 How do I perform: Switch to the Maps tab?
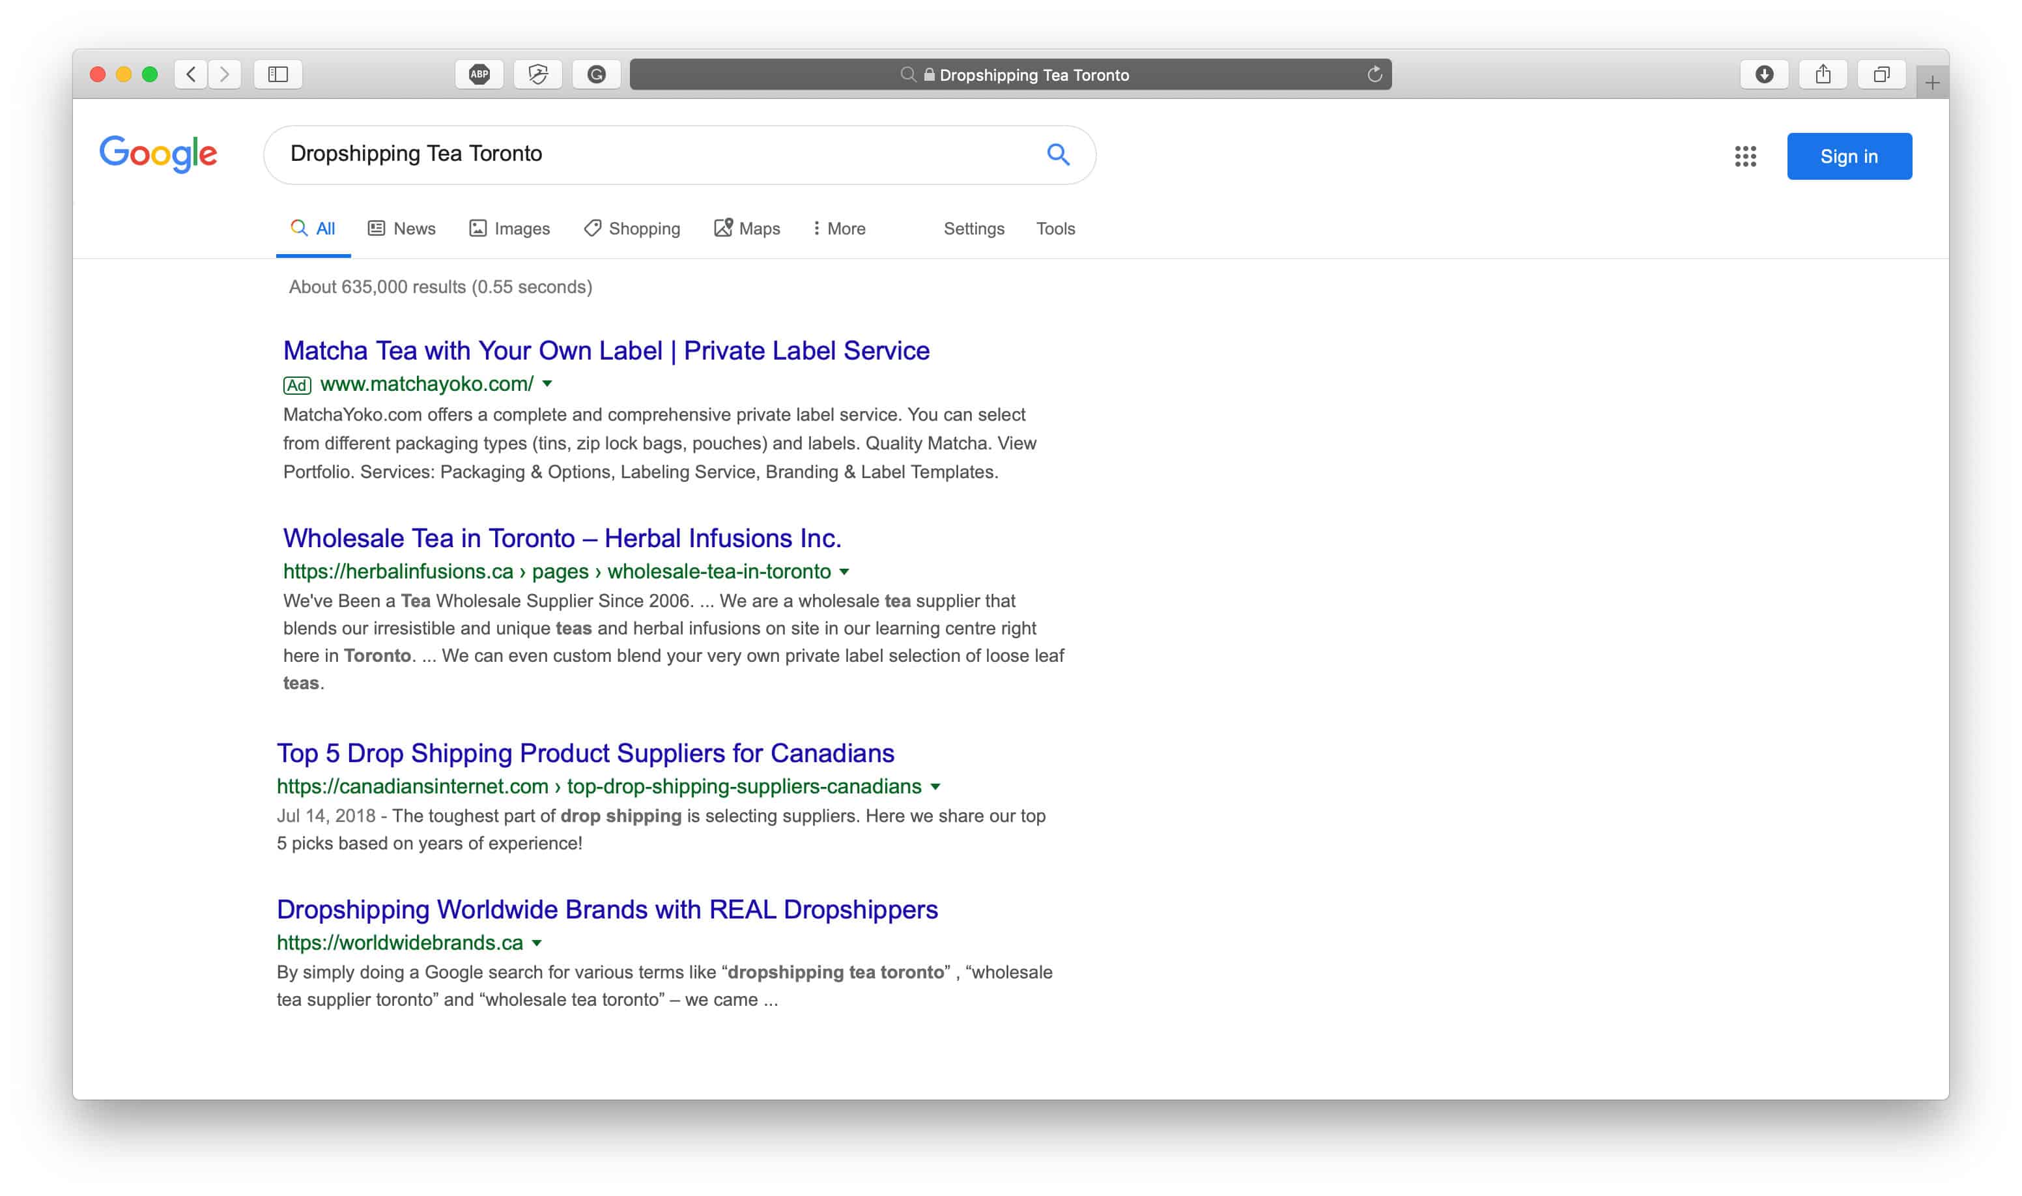point(747,229)
